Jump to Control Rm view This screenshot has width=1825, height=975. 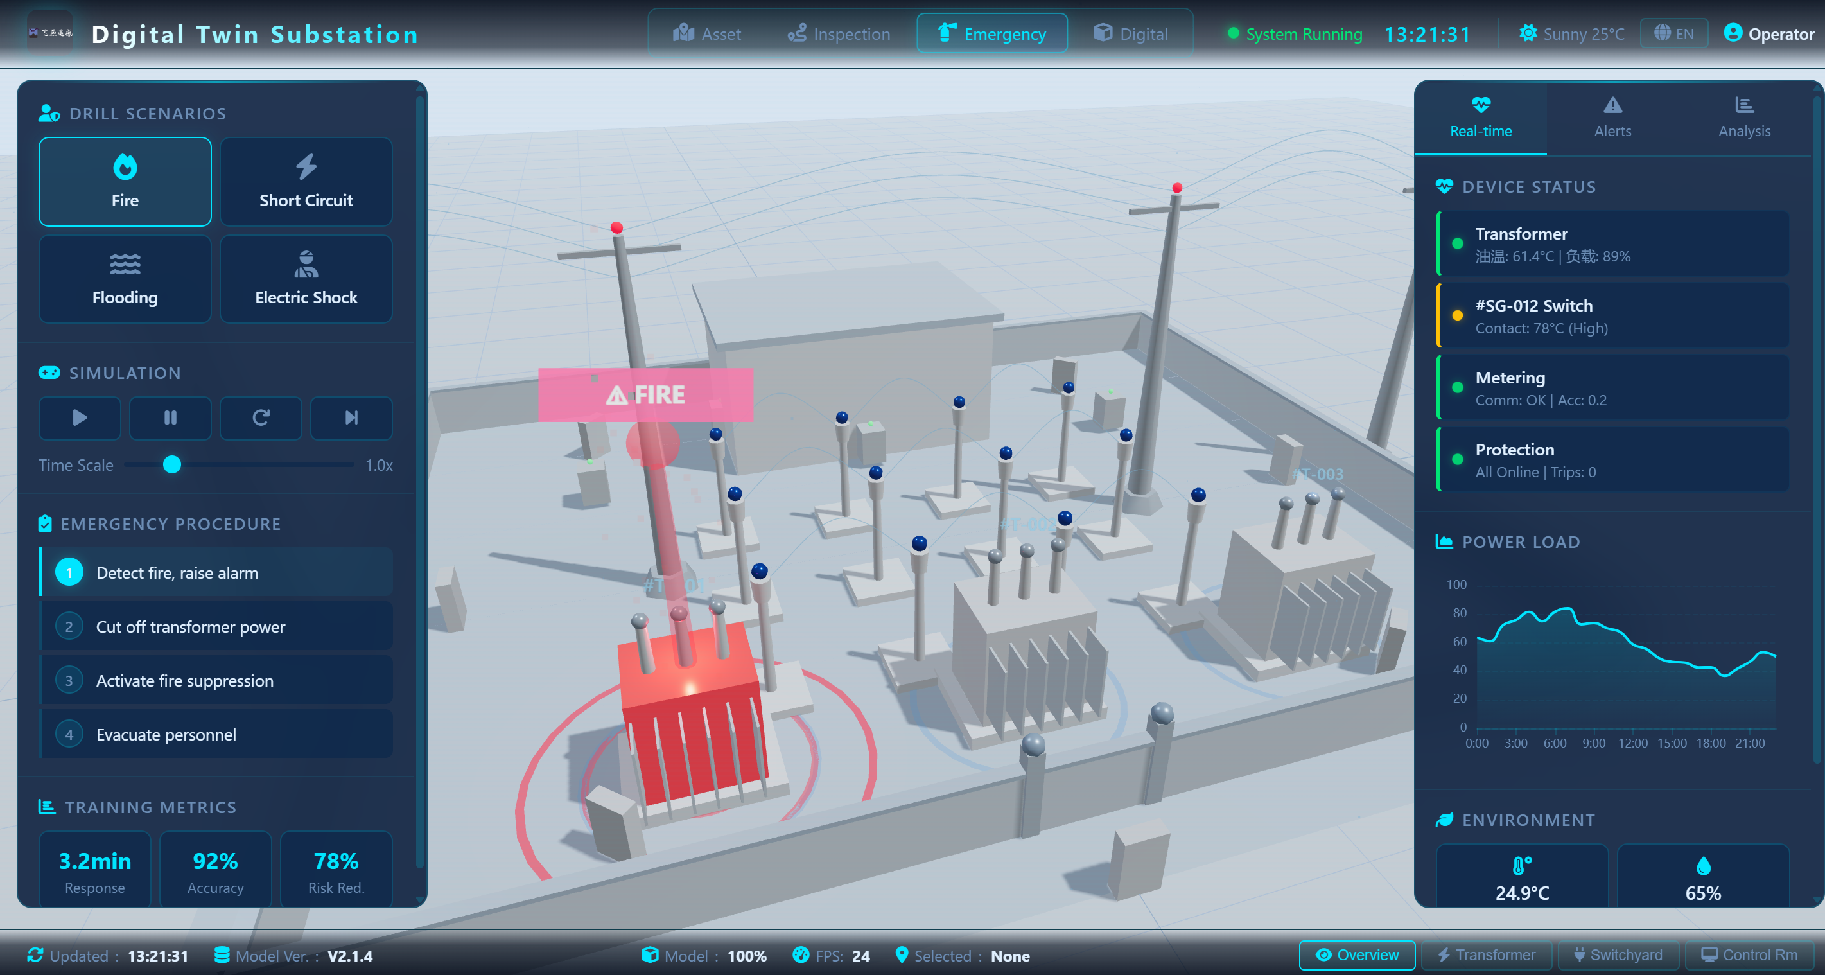coord(1749,955)
